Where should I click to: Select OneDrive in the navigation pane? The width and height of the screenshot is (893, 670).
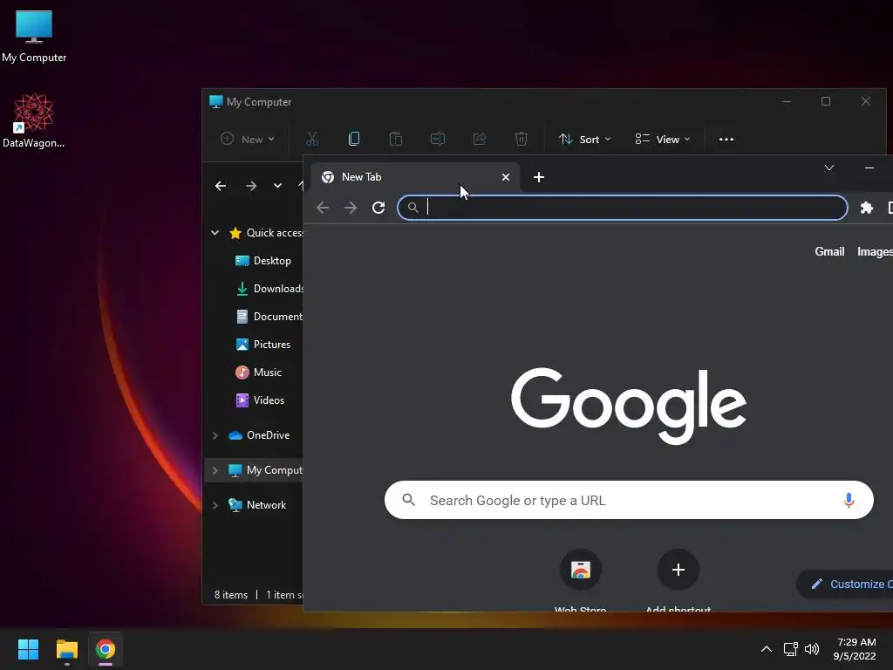[x=259, y=435]
